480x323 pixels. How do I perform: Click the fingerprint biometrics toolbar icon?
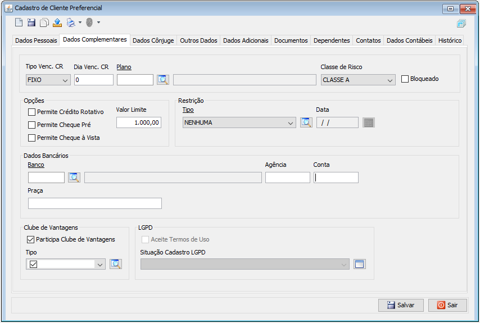point(89,22)
